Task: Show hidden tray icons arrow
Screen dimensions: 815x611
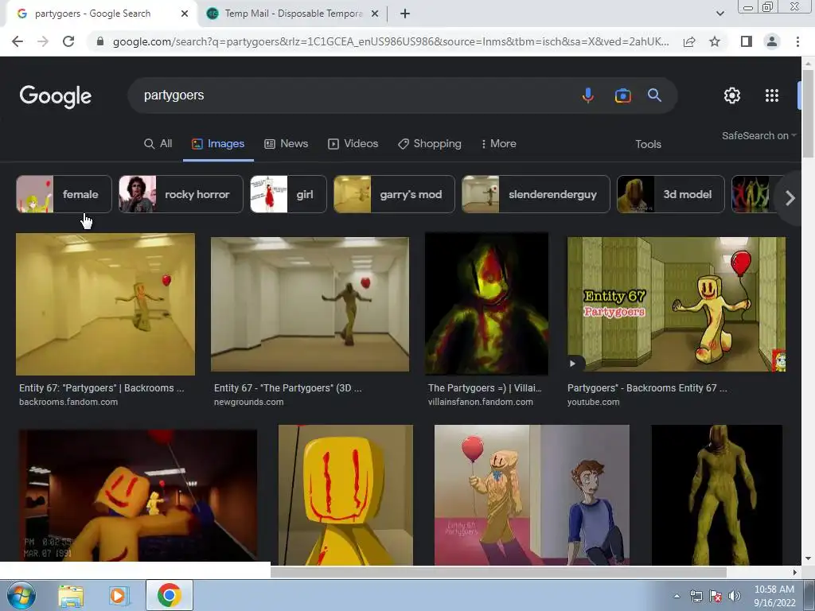Action: click(677, 596)
